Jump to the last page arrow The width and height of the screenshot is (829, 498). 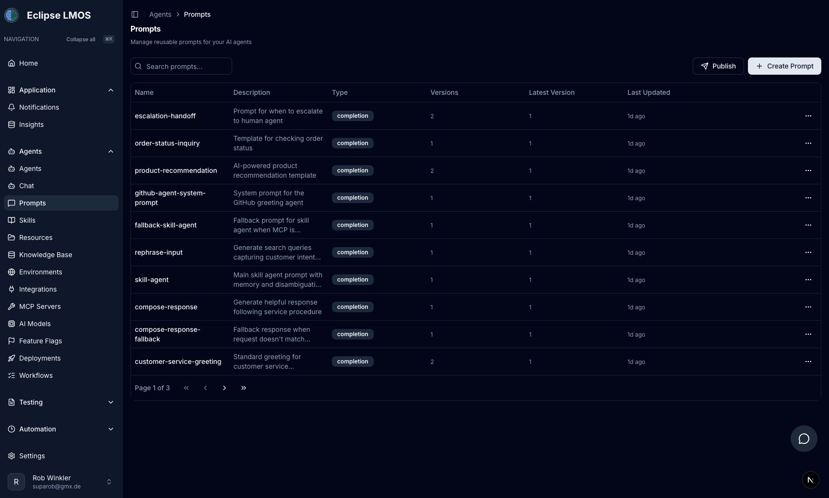244,388
